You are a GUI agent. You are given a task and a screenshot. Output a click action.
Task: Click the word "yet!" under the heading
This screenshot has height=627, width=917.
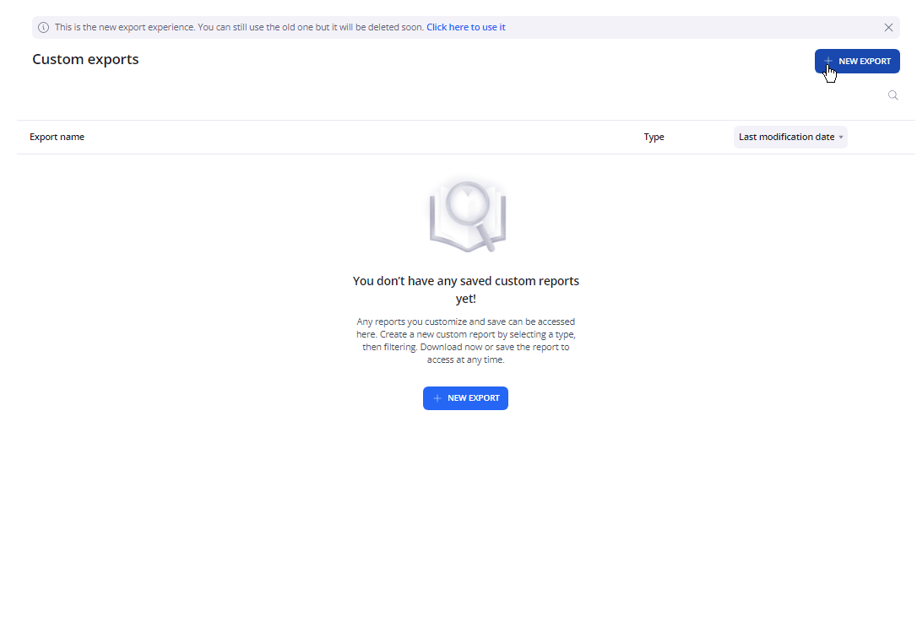(465, 299)
